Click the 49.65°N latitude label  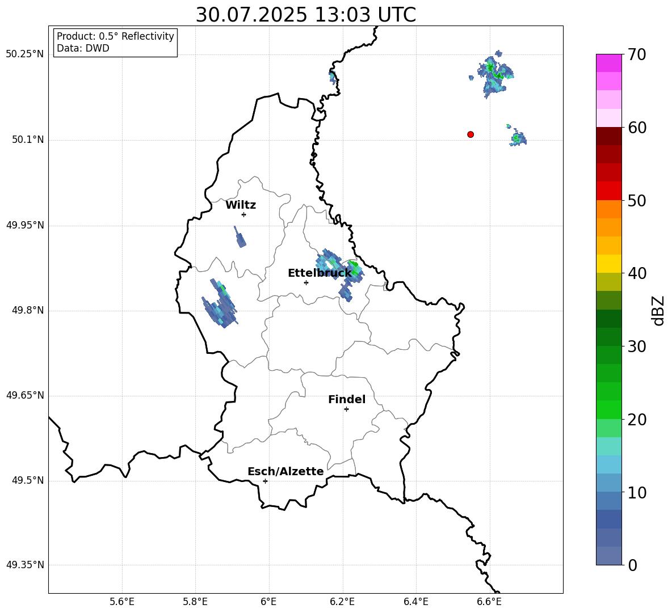pyautogui.click(x=24, y=395)
